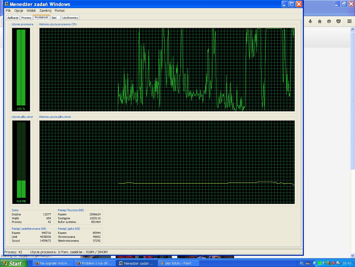Image resolution: width=355 pixels, height=267 pixels.
Task: Click the Start button
Action: pos(13,263)
